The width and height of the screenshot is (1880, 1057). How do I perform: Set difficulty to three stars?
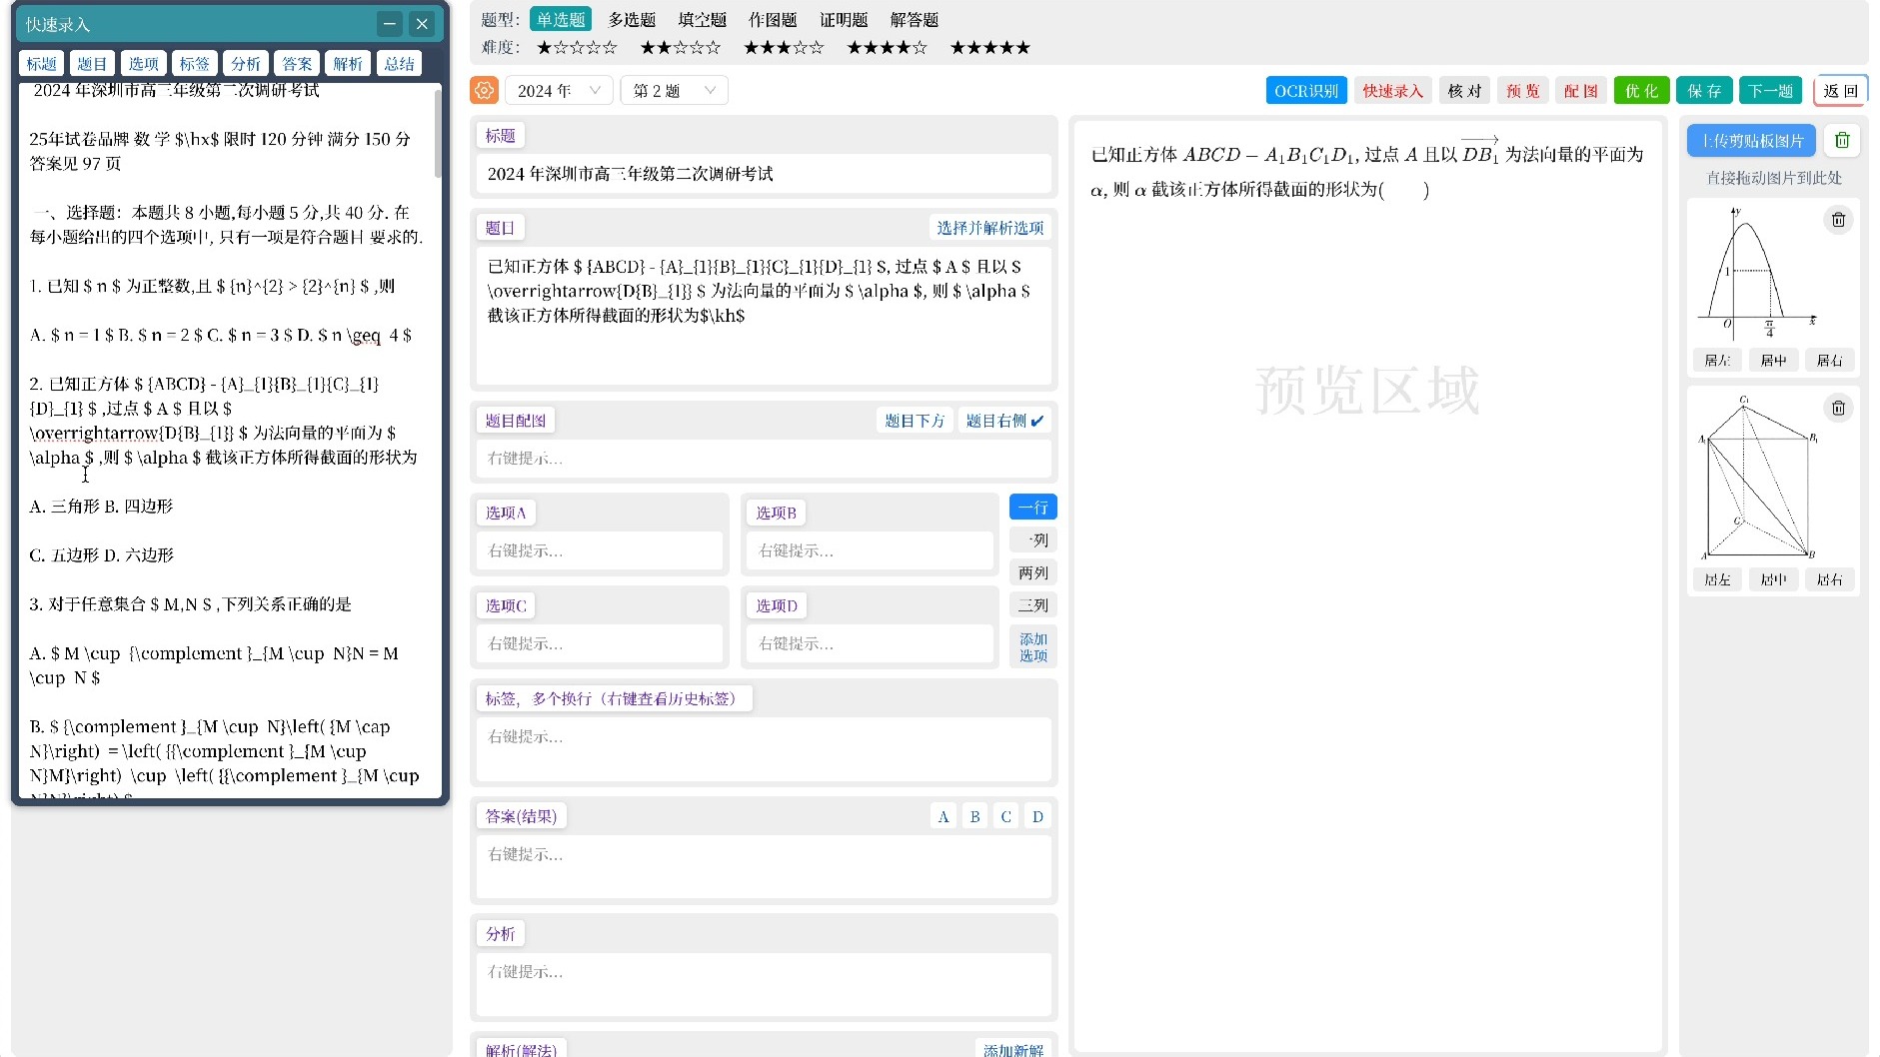(784, 47)
